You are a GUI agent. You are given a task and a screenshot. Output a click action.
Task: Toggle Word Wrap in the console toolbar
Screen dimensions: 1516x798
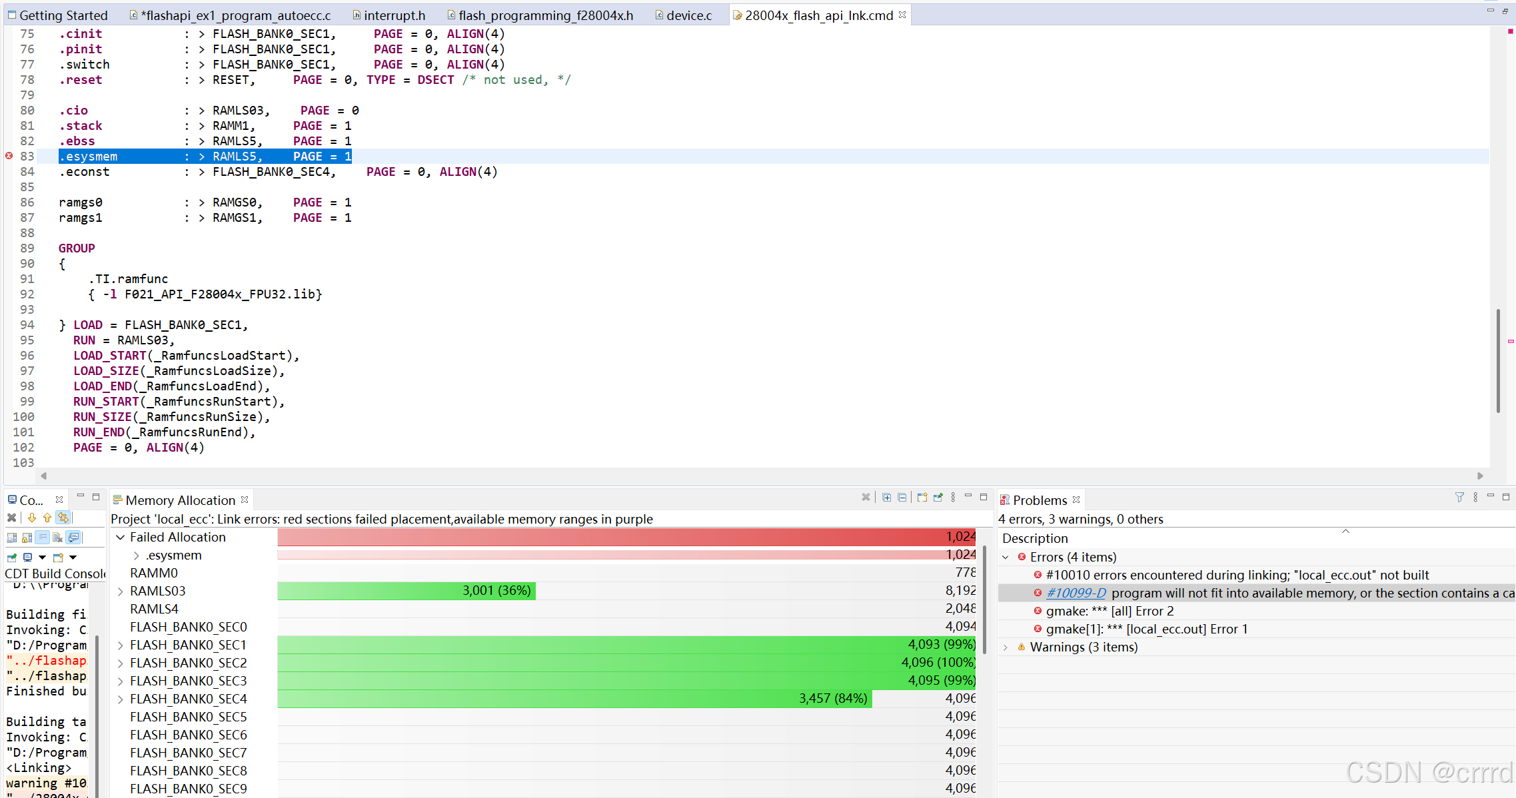[x=42, y=538]
